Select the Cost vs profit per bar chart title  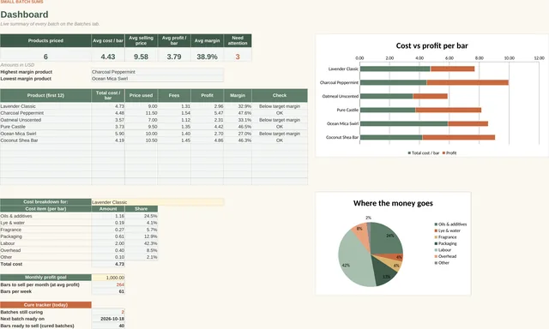pos(431,45)
